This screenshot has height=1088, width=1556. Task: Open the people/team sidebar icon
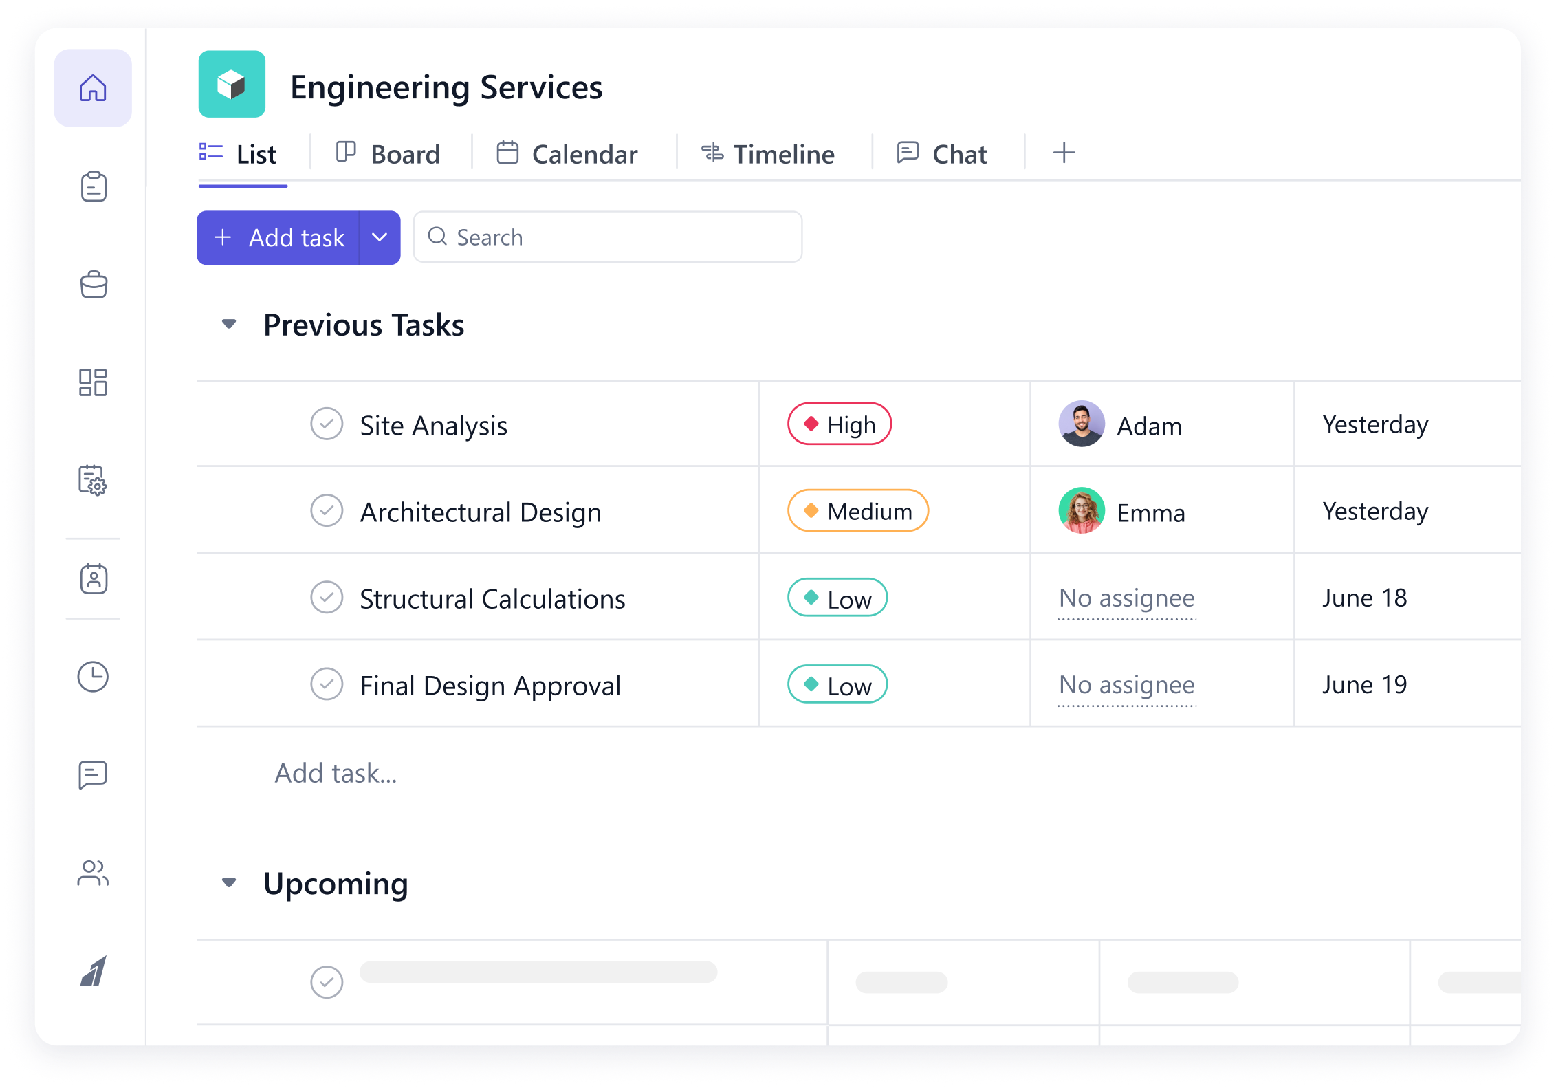[93, 873]
